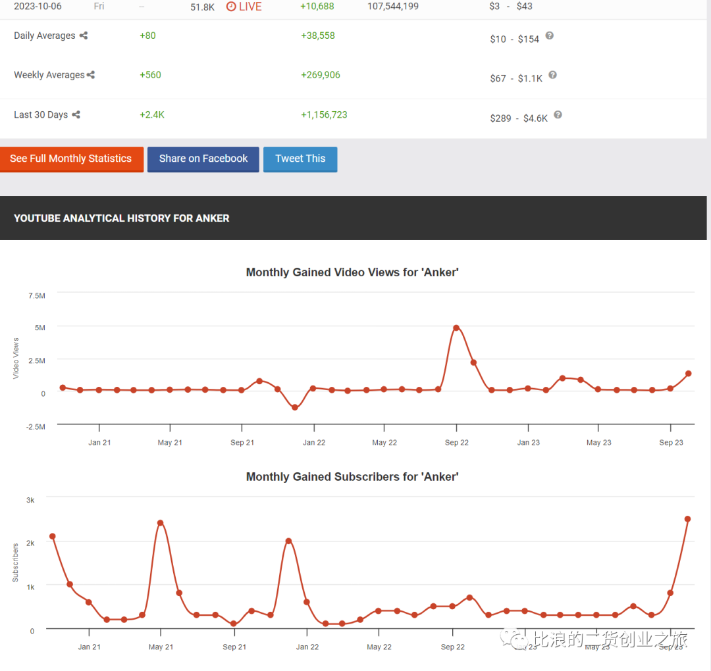The width and height of the screenshot is (711, 671).
Task: Click share icon next to Weekly Averages
Action: tap(91, 75)
